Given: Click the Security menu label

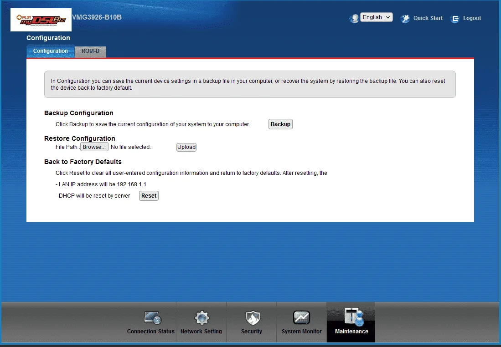Looking at the screenshot, I should point(252,332).
